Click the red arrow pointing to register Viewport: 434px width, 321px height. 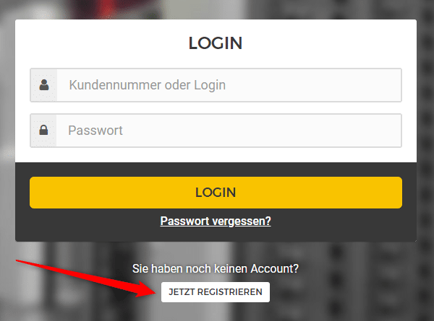click(x=86, y=278)
